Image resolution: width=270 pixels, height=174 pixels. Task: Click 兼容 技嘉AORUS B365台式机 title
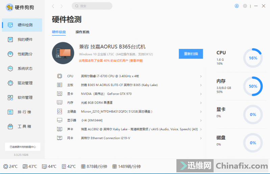(112, 47)
